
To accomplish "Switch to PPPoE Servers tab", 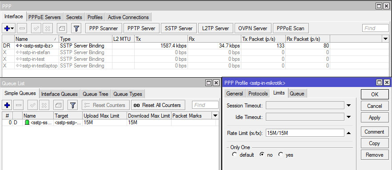I will pyautogui.click(x=44, y=17).
